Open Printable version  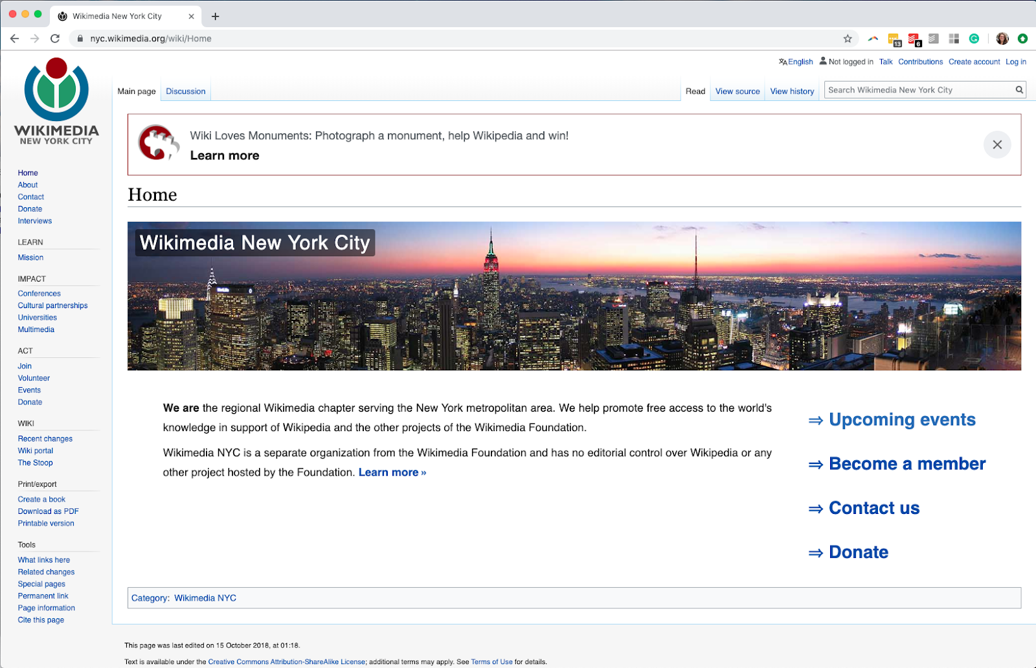point(46,523)
